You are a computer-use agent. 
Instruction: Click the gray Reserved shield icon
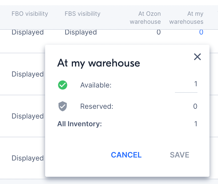[63, 106]
